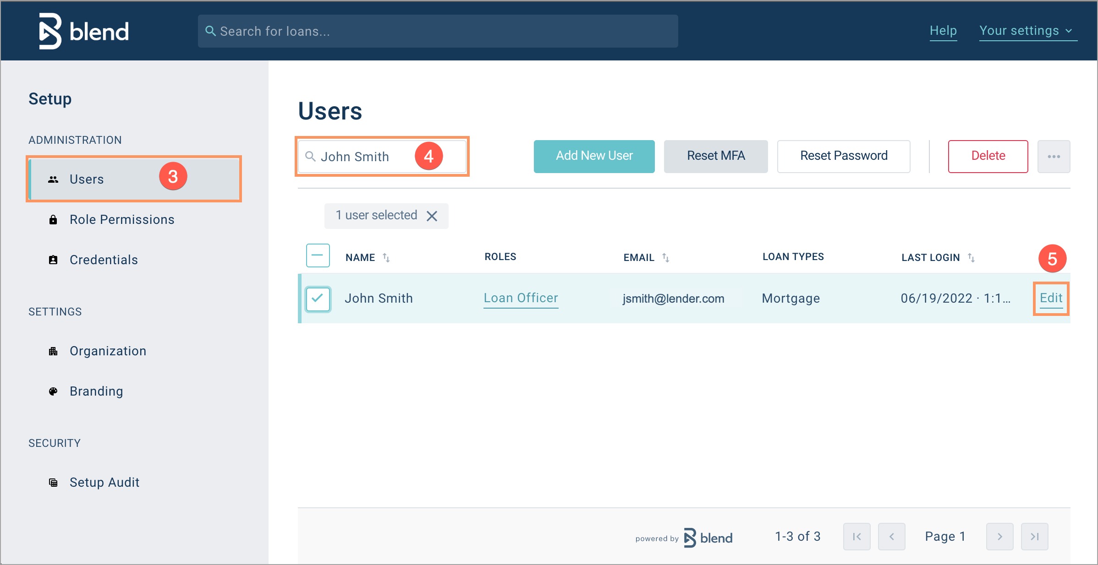The height and width of the screenshot is (565, 1098).
Task: Sort by Last Login column arrows
Action: click(x=971, y=258)
